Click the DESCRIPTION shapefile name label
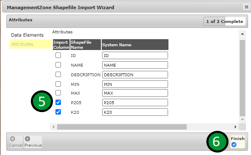The image size is (251, 155). [x=85, y=75]
